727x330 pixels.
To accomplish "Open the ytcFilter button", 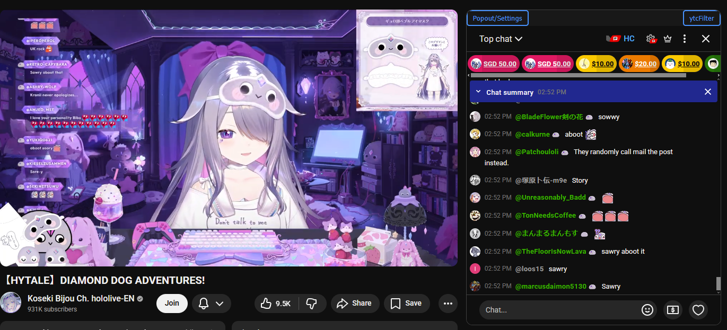I will coord(702,18).
